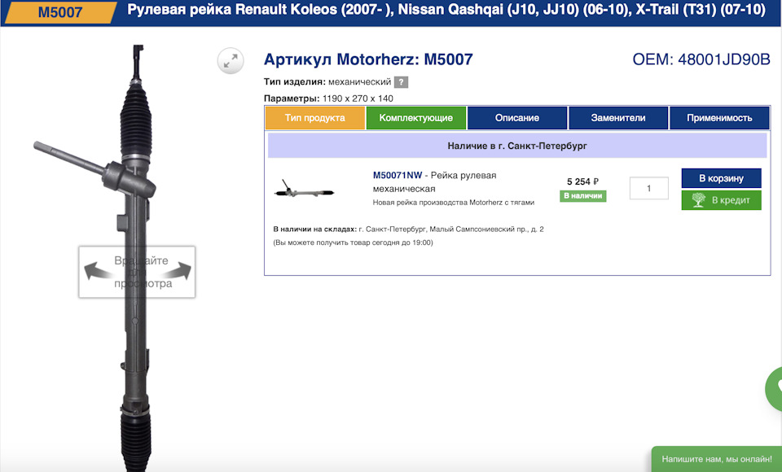
Task: Switch to the Комплектующие tab
Action: [x=416, y=118]
